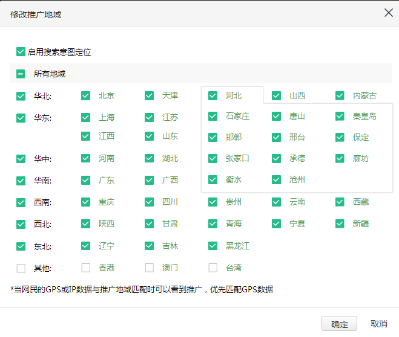Enable the 台湾 checkbox
Image resolution: width=399 pixels, height=337 pixels.
213,267
